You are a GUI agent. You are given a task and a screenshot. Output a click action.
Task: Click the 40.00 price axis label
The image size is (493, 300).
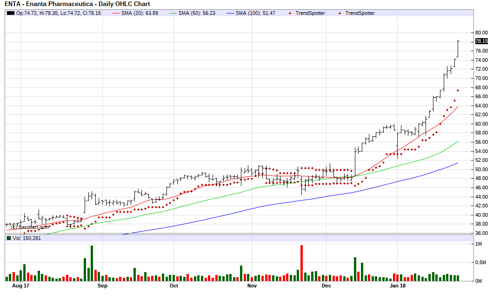click(x=481, y=215)
